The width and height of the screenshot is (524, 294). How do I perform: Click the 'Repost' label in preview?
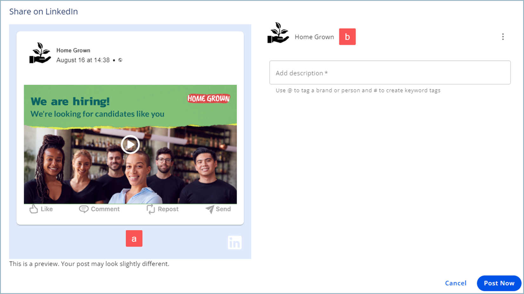click(x=168, y=209)
